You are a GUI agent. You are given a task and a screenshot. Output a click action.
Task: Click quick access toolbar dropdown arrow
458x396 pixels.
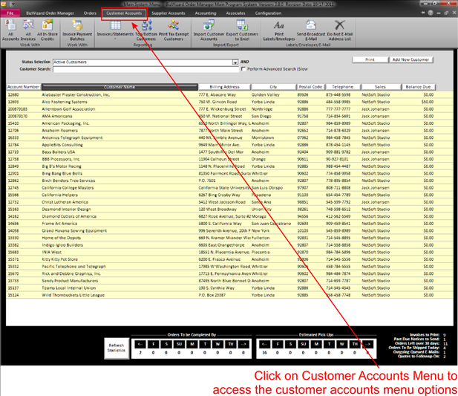coord(13,4)
